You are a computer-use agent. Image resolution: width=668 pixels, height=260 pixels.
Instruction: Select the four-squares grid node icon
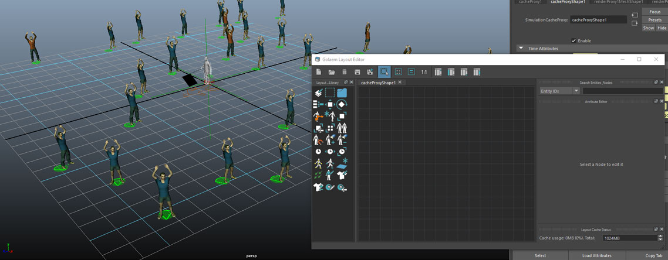[x=330, y=128]
